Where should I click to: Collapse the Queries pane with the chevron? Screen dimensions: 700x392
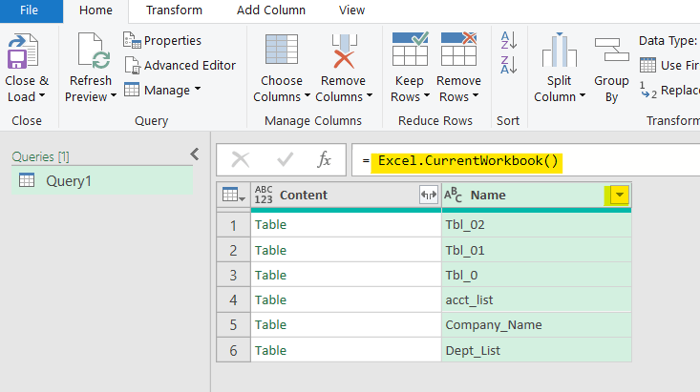pyautogui.click(x=195, y=154)
